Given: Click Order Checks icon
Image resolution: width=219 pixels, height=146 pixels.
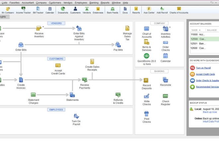Looking at the screenshot, I should coord(166,42).
